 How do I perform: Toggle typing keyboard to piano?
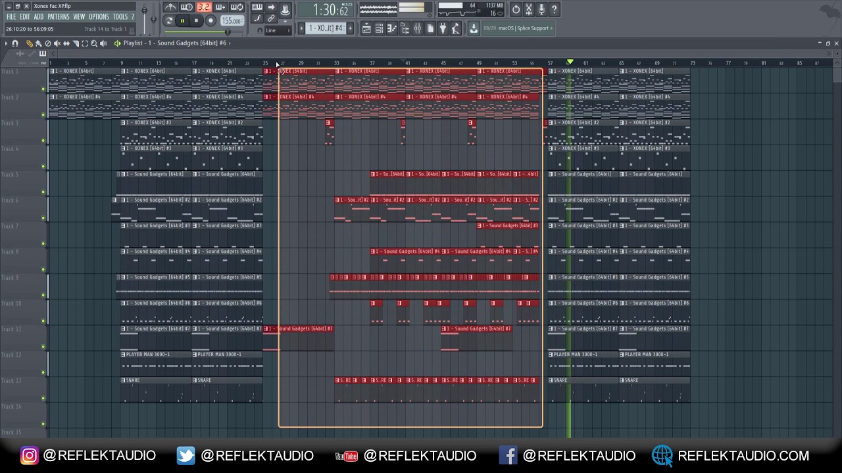tap(257, 8)
